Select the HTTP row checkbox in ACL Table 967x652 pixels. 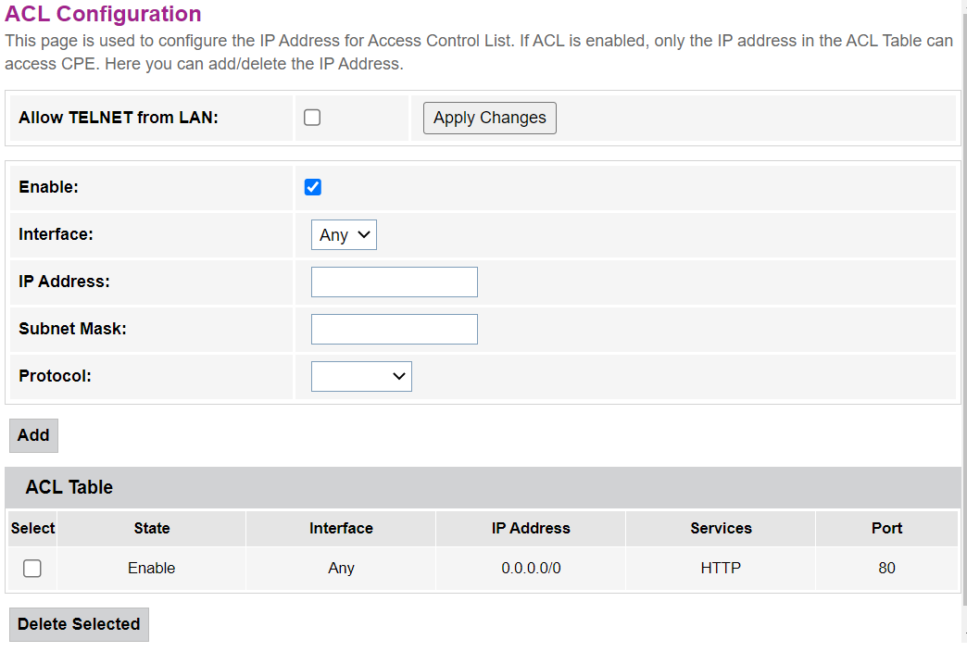32,569
